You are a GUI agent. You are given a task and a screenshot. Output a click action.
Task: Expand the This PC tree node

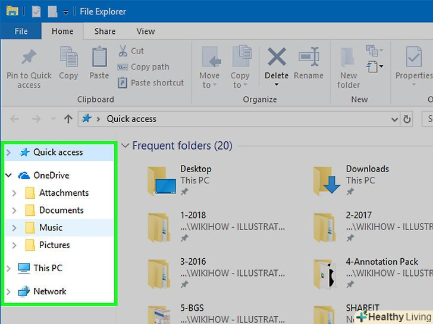8,268
